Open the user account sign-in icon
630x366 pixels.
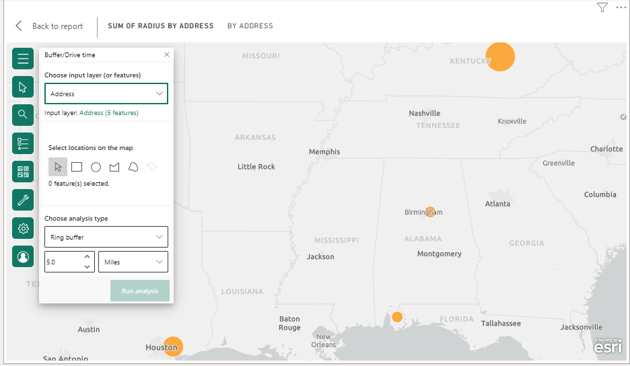tap(23, 256)
